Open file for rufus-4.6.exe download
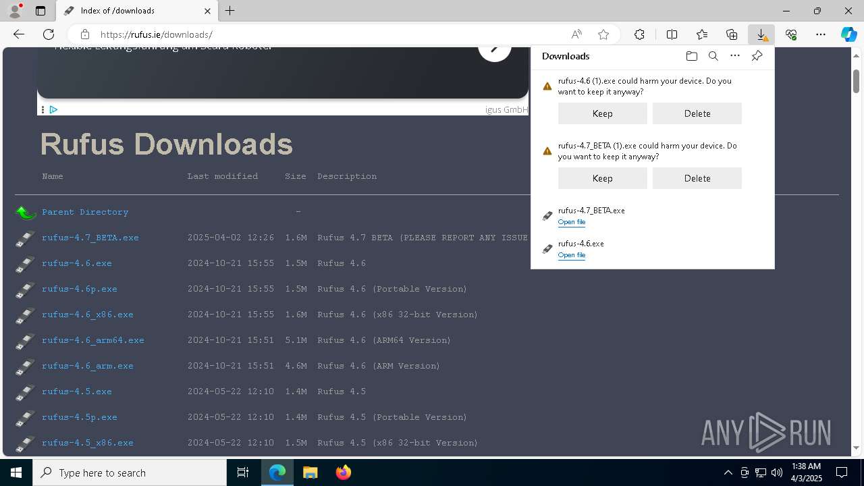This screenshot has width=864, height=486. [572, 255]
